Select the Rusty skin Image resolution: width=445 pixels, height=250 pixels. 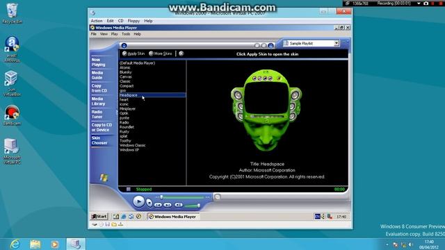point(124,131)
